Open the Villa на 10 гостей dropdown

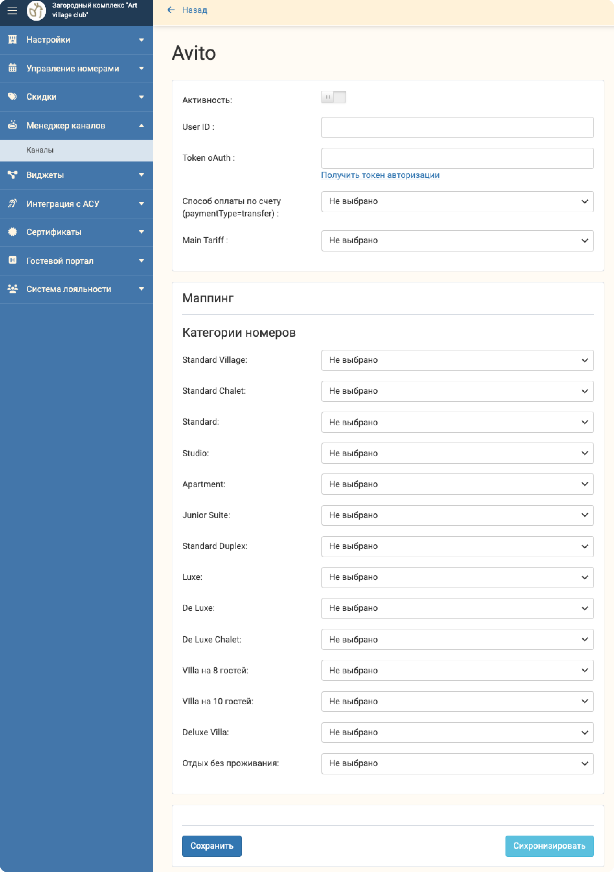click(x=457, y=701)
